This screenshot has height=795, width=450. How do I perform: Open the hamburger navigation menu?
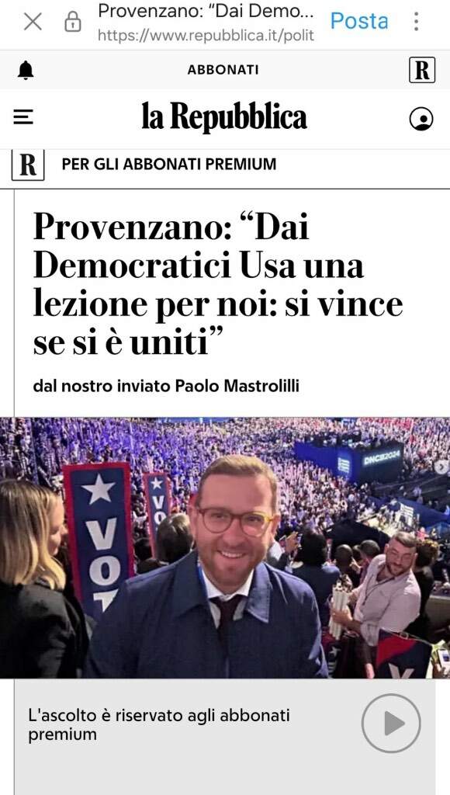[23, 118]
